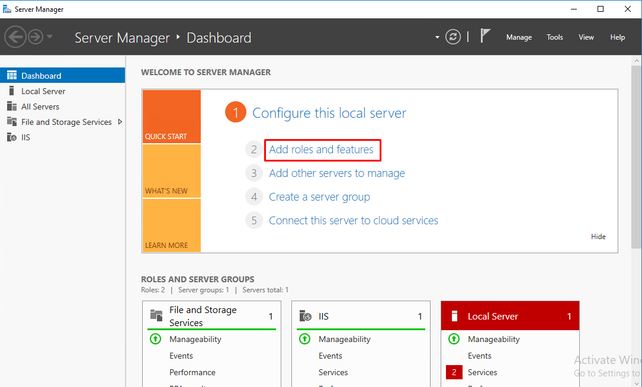
Task: Open the LEARN MORE tile
Action: [172, 225]
